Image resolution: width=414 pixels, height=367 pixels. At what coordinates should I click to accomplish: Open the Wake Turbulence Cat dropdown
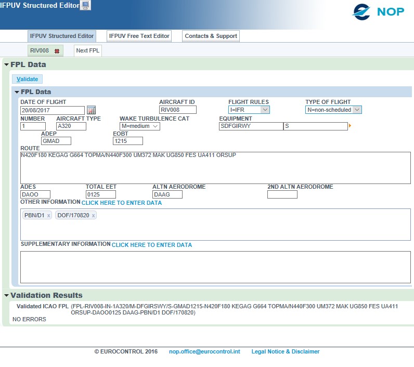tap(140, 126)
